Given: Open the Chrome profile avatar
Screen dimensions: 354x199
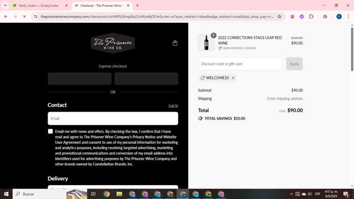Looking at the screenshot, I should [x=339, y=17].
